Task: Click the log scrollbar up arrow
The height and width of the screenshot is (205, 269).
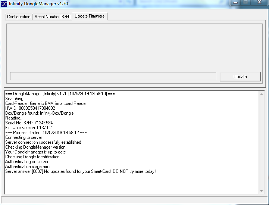Action: [x=262, y=94]
